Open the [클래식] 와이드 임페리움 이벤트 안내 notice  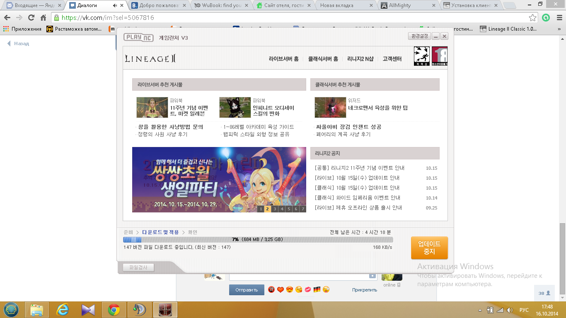coord(358,198)
